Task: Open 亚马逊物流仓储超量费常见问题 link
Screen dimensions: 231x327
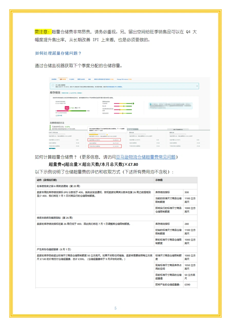Action: (146, 157)
